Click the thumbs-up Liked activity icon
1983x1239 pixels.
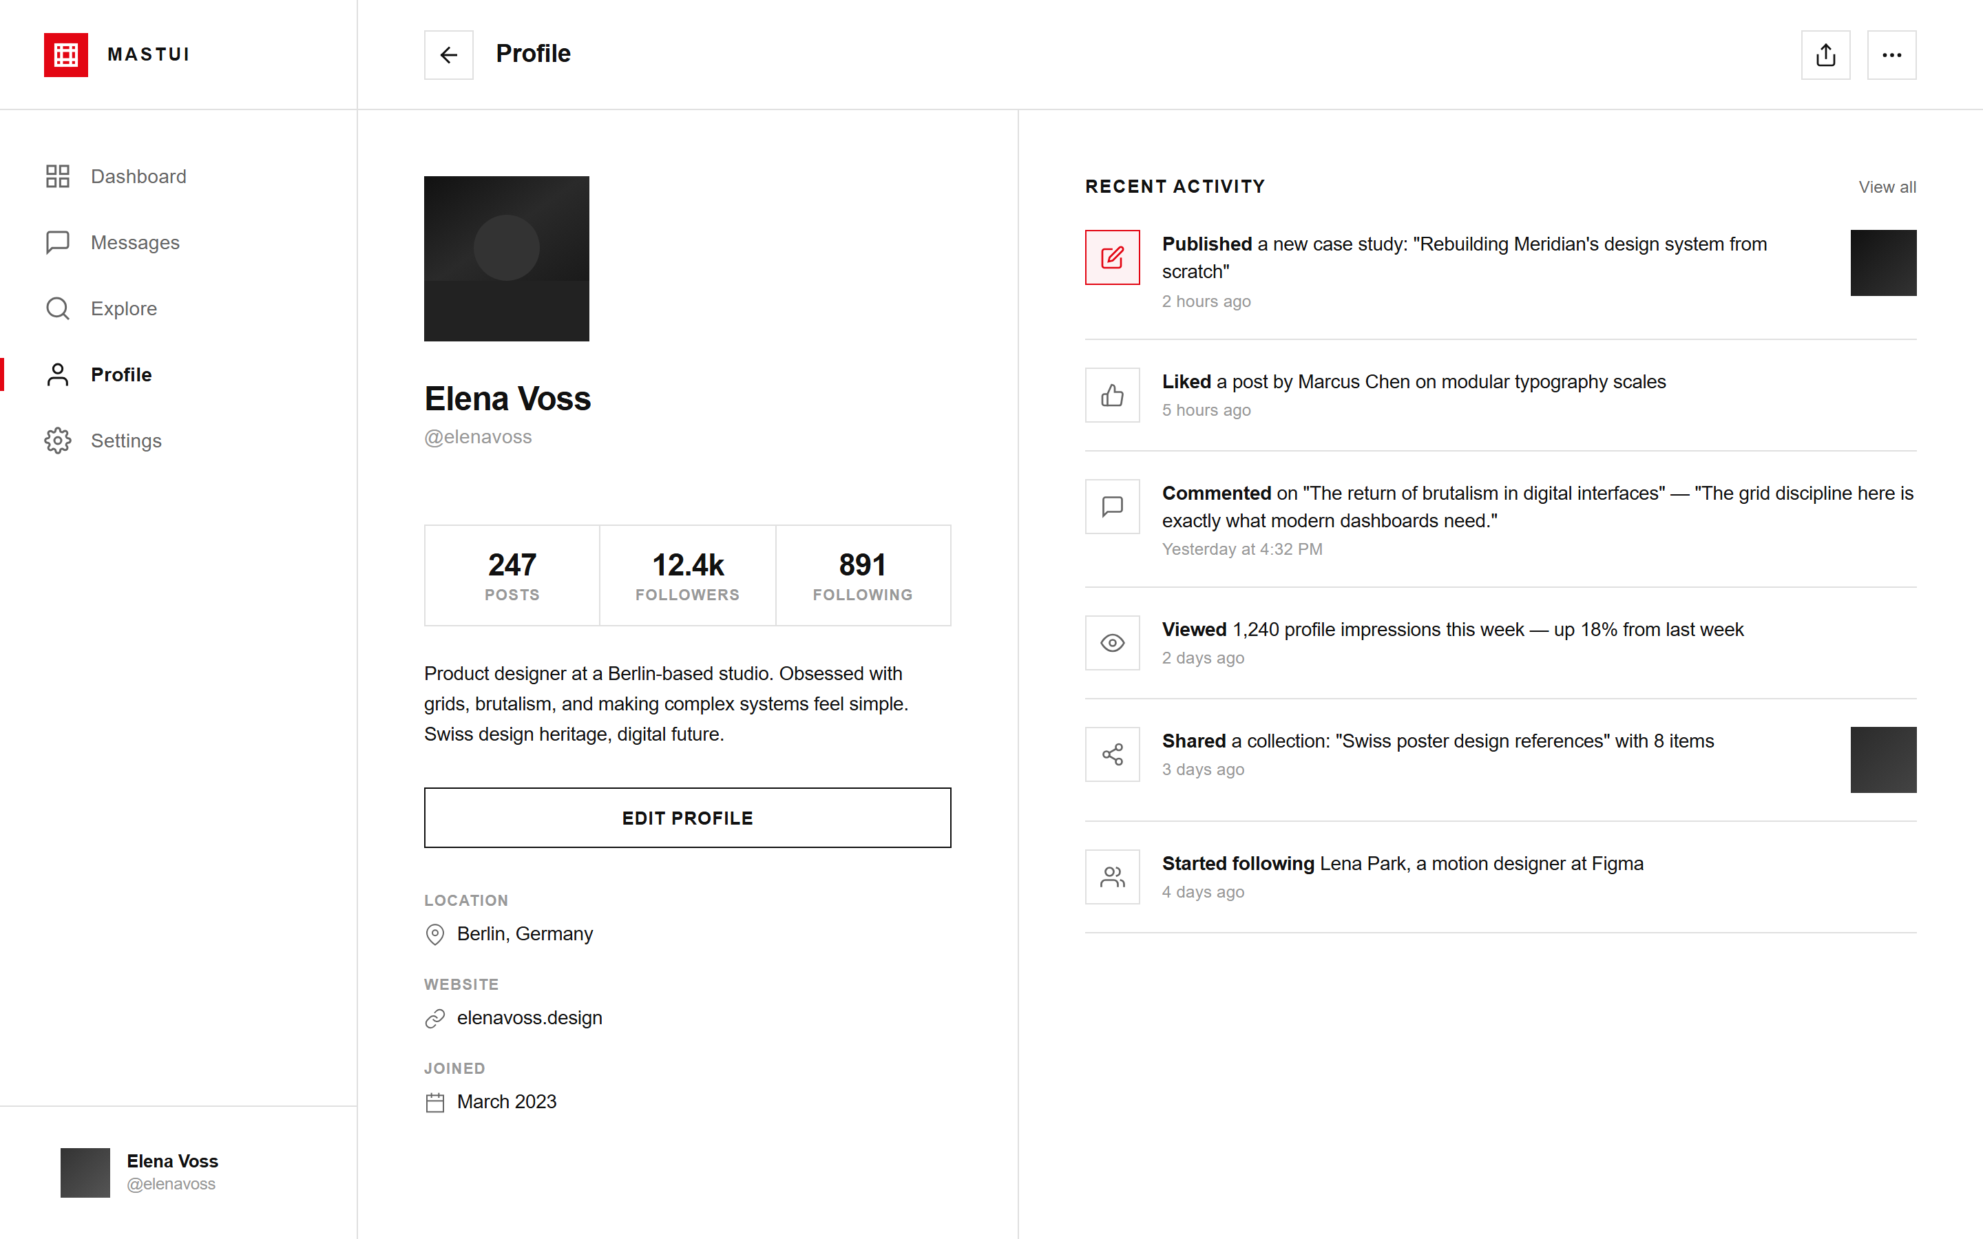pyautogui.click(x=1112, y=395)
